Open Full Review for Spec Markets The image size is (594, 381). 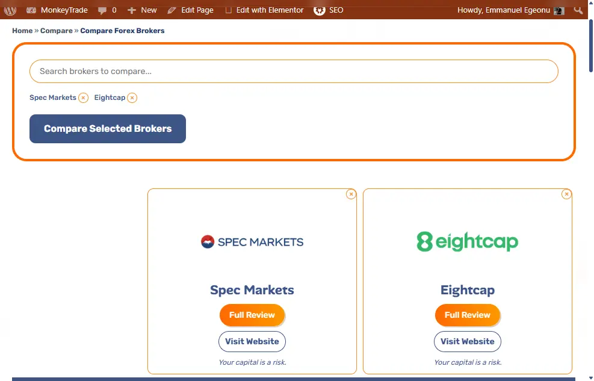tap(252, 315)
